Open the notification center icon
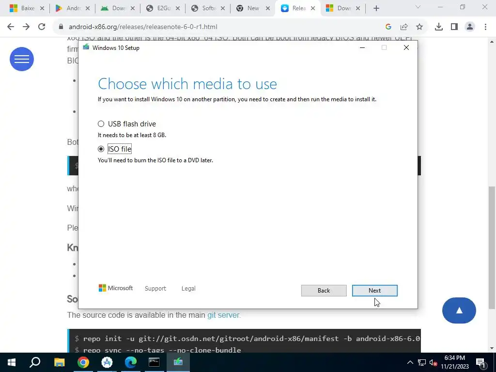This screenshot has height=372, width=496. (481, 362)
